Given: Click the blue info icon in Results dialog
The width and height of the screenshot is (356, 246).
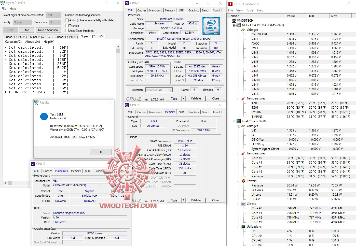Looking at the screenshot, I should click(44, 117).
